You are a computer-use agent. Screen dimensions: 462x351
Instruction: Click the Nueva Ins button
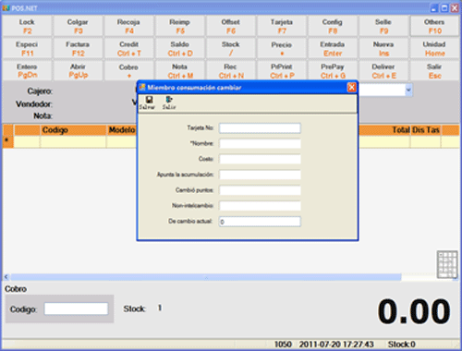pyautogui.click(x=383, y=49)
